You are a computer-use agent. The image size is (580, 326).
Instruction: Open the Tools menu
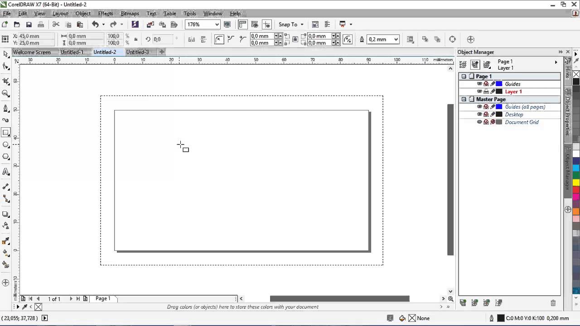click(x=190, y=14)
